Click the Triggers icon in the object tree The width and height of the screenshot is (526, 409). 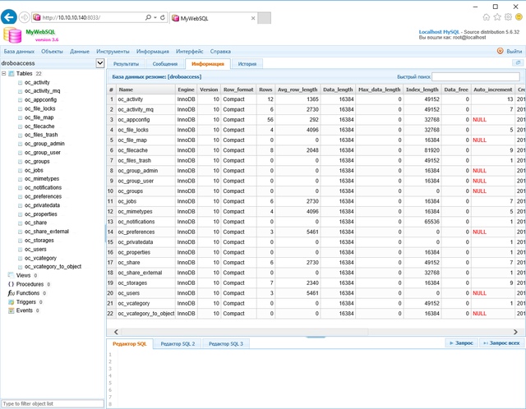click(x=11, y=301)
